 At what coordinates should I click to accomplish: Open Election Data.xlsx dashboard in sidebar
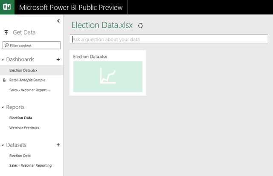tap(23, 70)
